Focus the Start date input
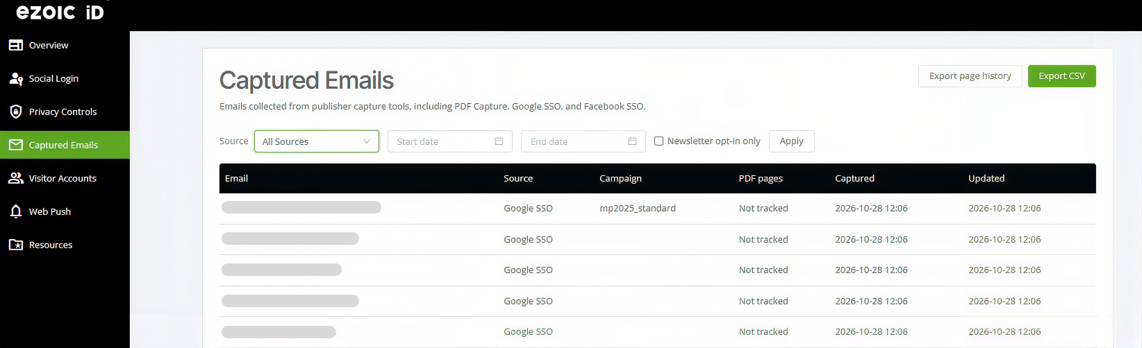Viewport: 1142px width, 348px height. pos(449,141)
